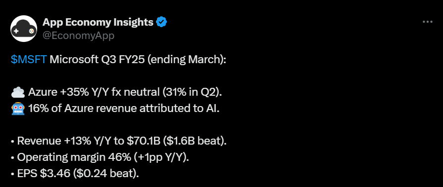Open the $MSFT cashtag link
The image size is (443, 187).
pyautogui.click(x=29, y=60)
